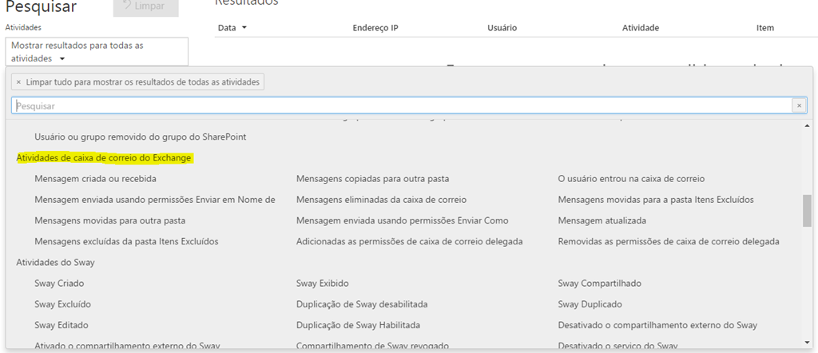The image size is (818, 353).
Task: Click the Limpar button
Action: pos(145,6)
